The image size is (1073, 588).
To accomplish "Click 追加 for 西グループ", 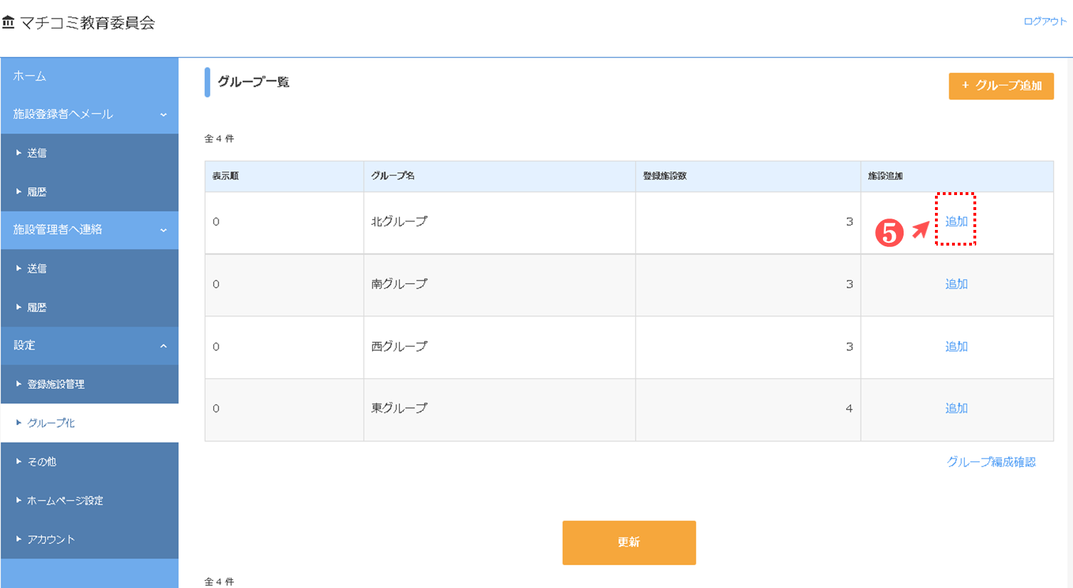I will point(956,347).
